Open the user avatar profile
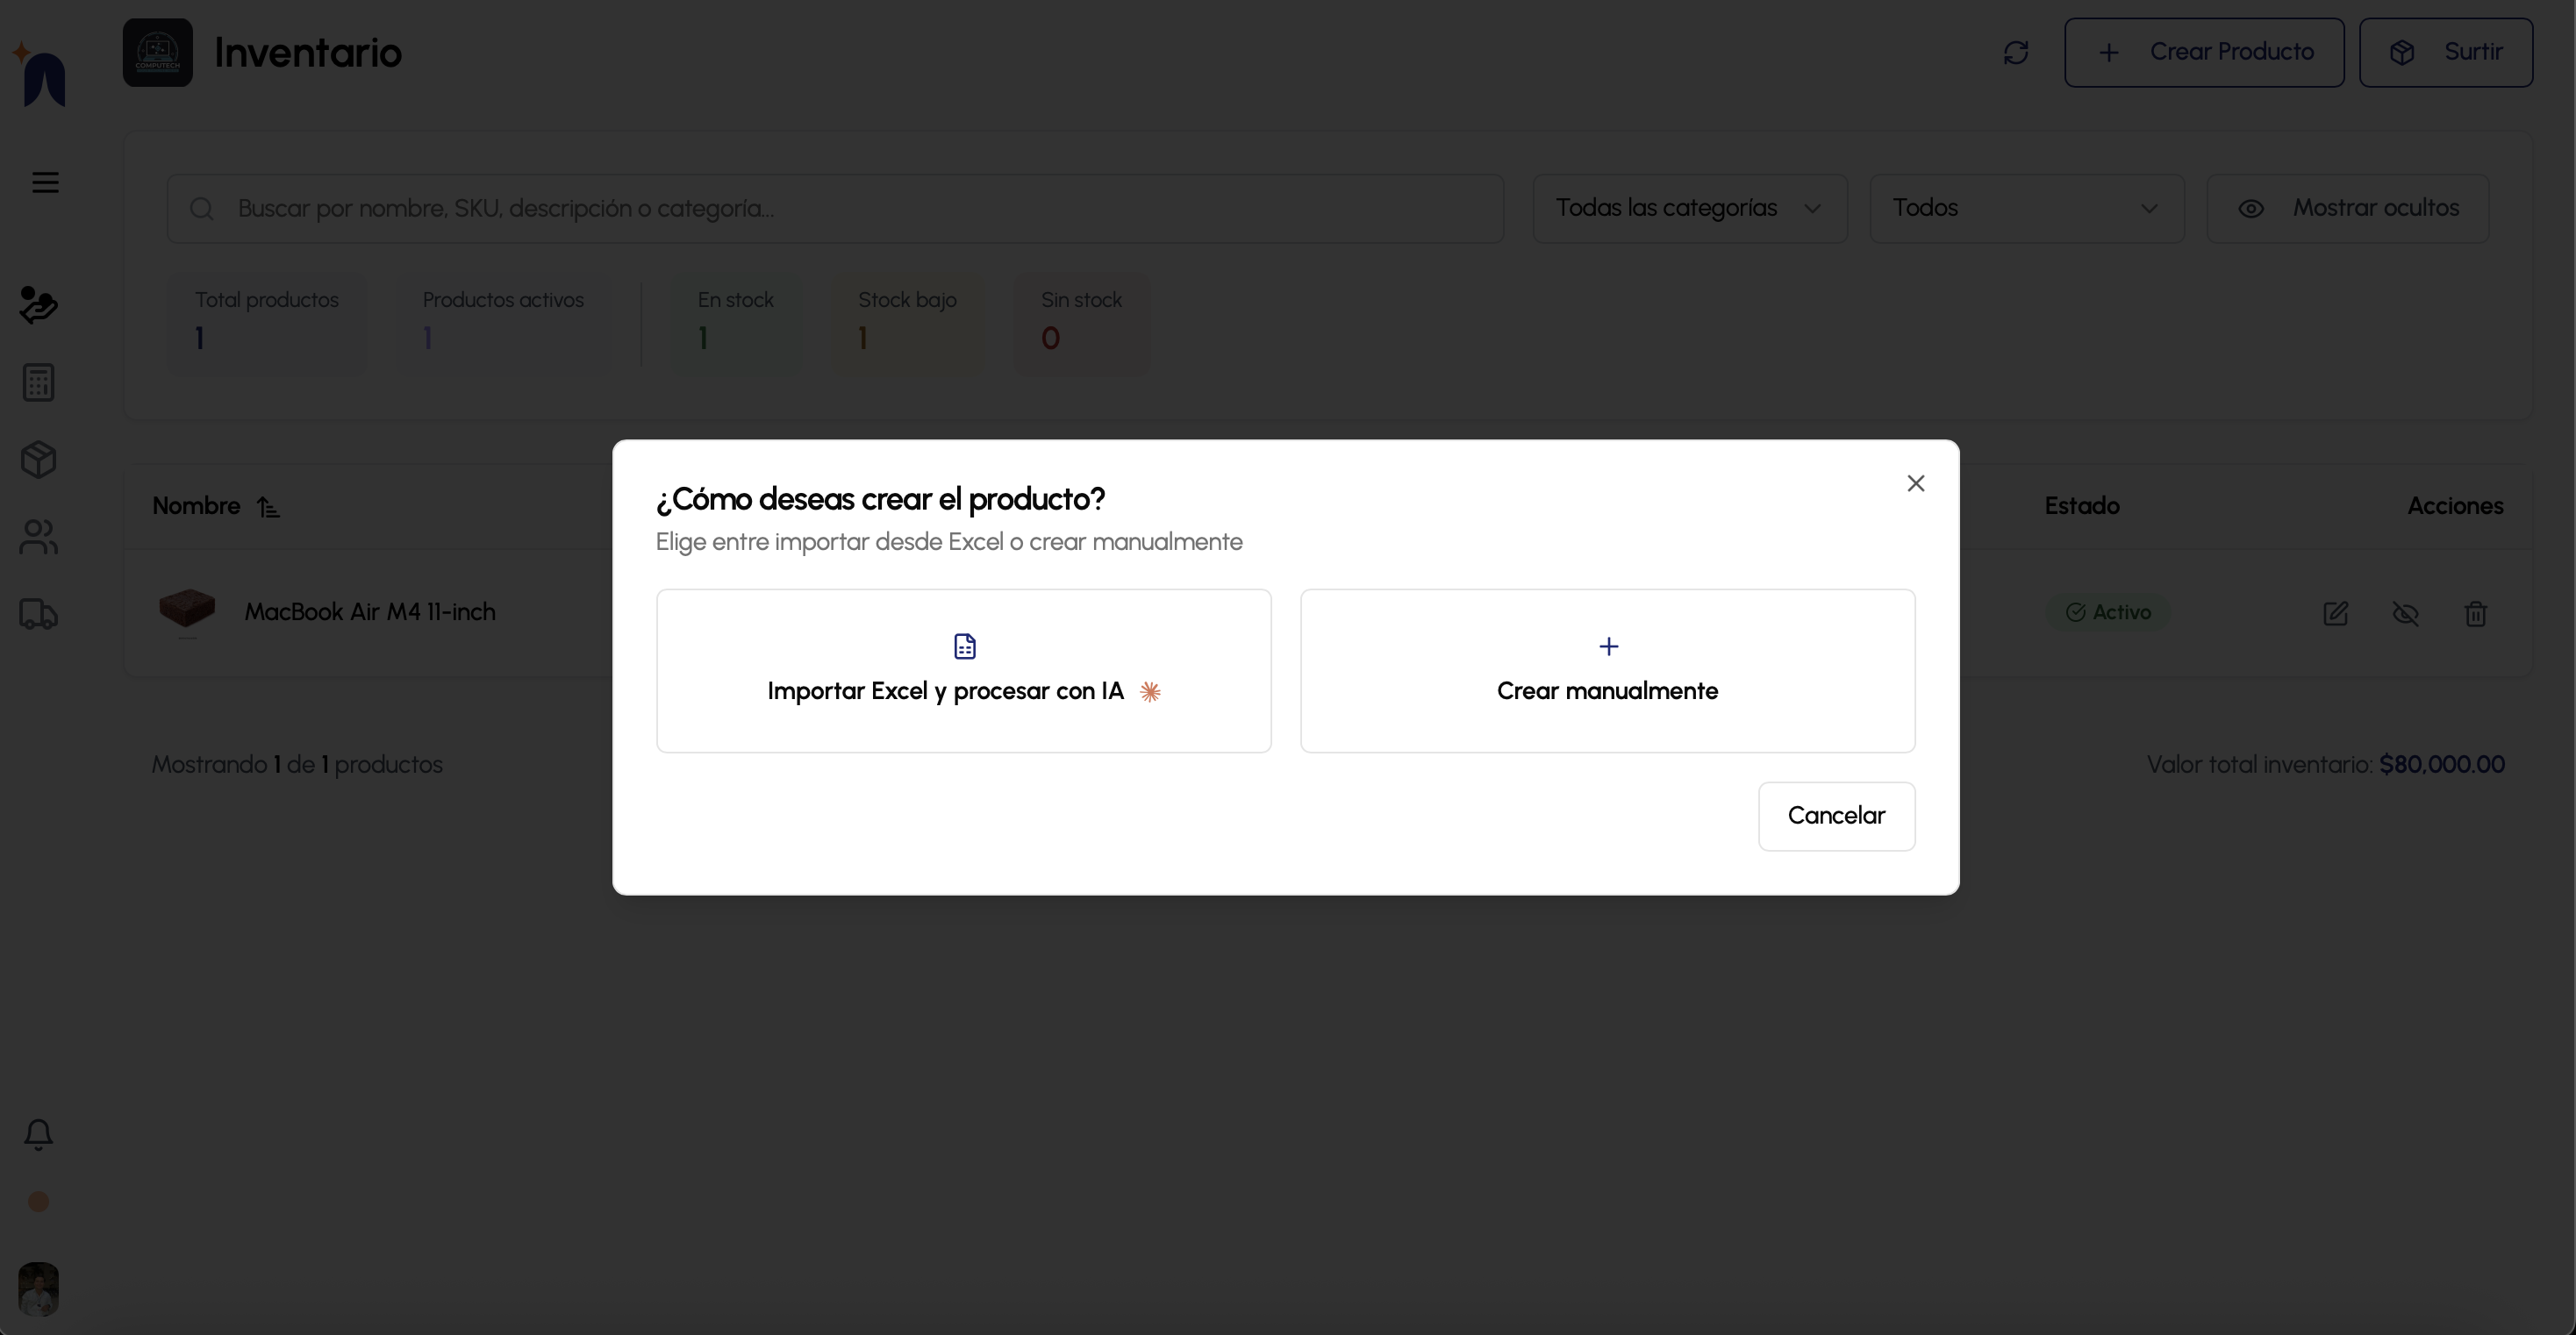Image resolution: width=2576 pixels, height=1335 pixels. pos(38,1288)
